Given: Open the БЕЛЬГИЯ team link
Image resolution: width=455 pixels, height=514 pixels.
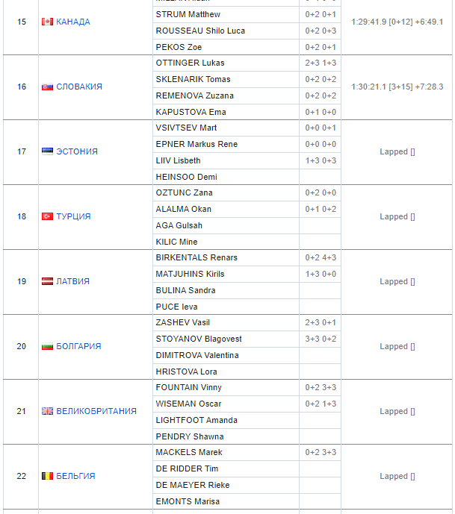Looking at the screenshot, I should click(75, 477).
